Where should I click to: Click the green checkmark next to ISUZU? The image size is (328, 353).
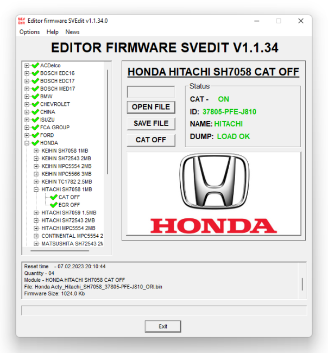click(x=35, y=119)
